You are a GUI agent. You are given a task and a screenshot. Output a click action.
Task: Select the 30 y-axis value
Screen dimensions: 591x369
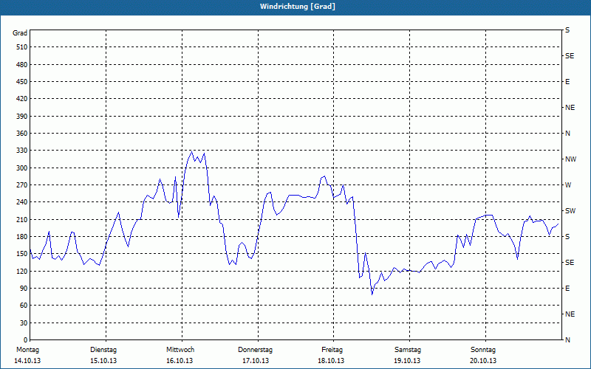click(24, 323)
